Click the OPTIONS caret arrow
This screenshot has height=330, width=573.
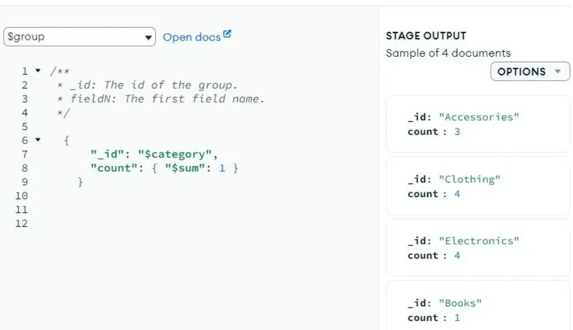(x=558, y=71)
